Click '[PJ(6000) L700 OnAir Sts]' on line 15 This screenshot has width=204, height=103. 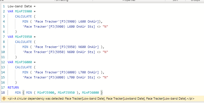72,77
